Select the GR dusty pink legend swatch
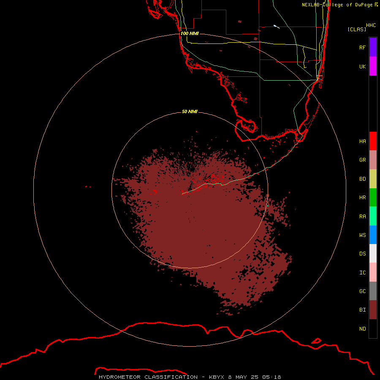 pos(373,160)
